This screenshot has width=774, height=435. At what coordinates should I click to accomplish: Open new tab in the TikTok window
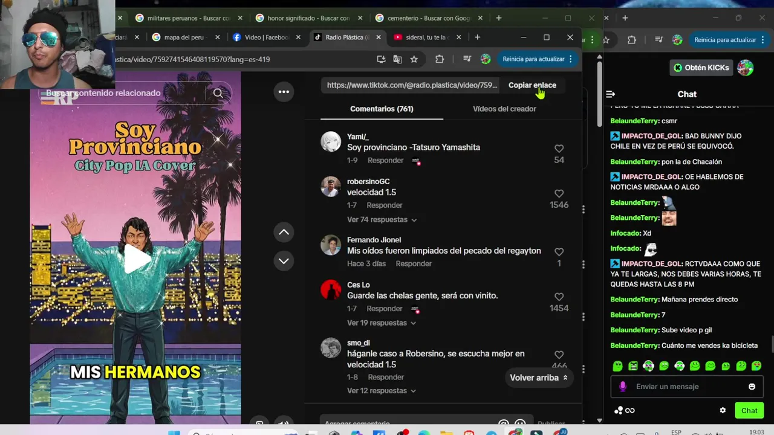pos(477,37)
